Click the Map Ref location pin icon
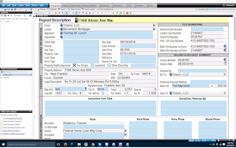The image size is (236, 148). coord(85,89)
